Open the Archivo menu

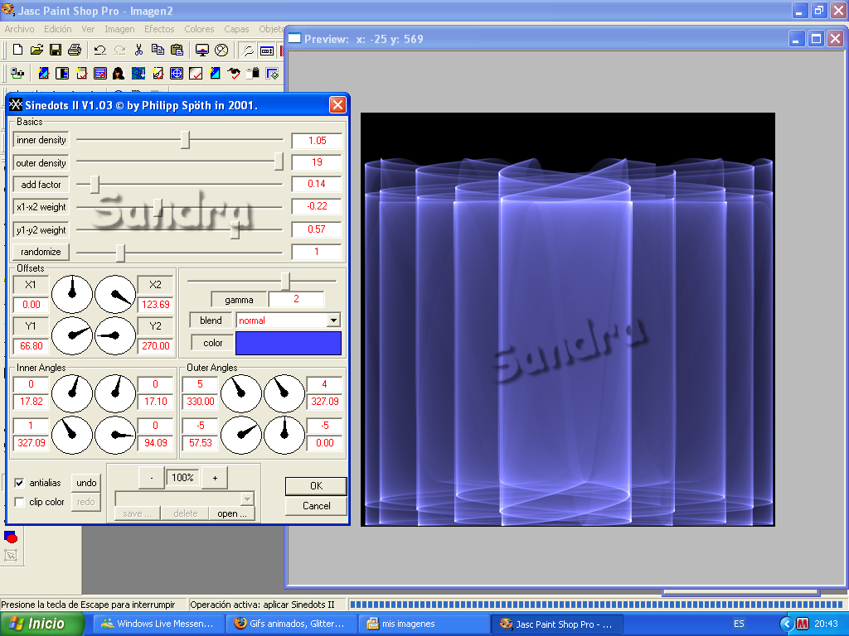coord(20,29)
